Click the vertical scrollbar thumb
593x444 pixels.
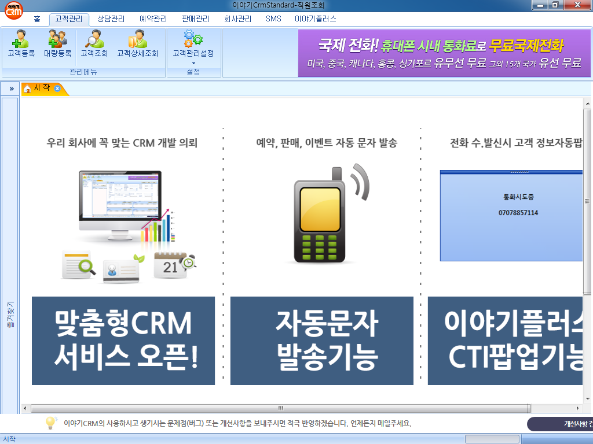coord(587,201)
